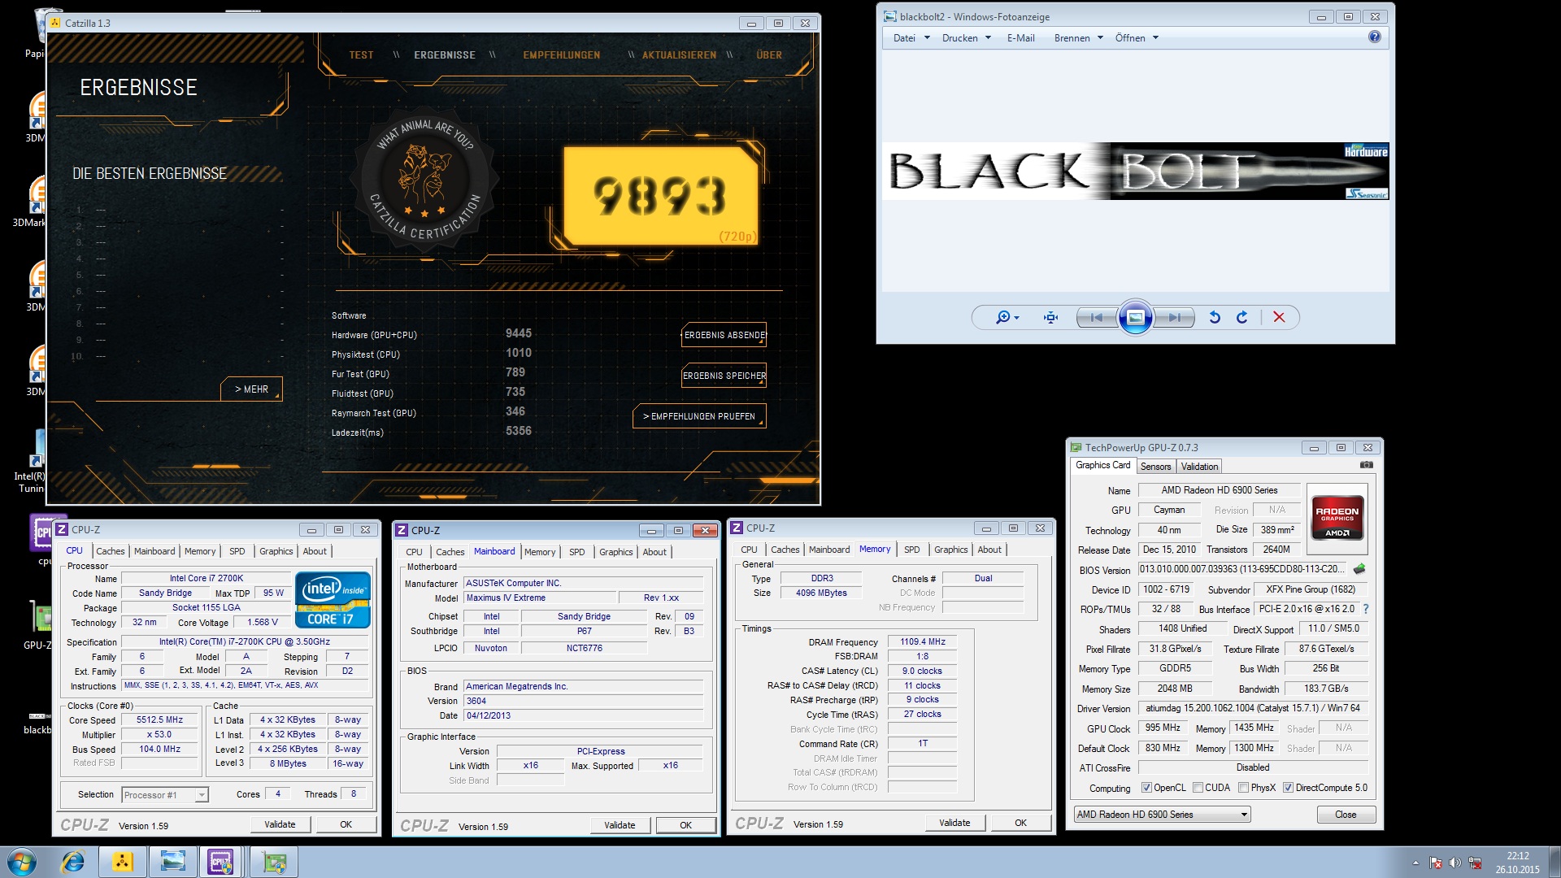The height and width of the screenshot is (878, 1561).
Task: Open the zoom control in Fotoanzeige
Action: [1007, 318]
